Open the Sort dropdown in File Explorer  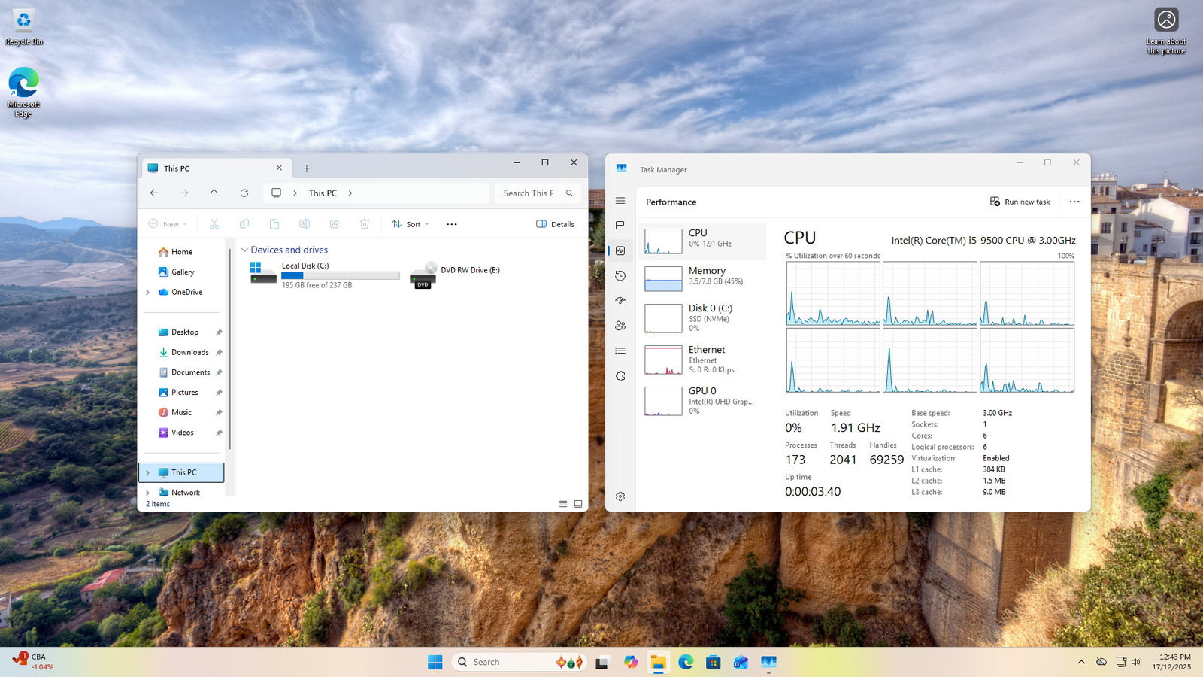coord(411,224)
